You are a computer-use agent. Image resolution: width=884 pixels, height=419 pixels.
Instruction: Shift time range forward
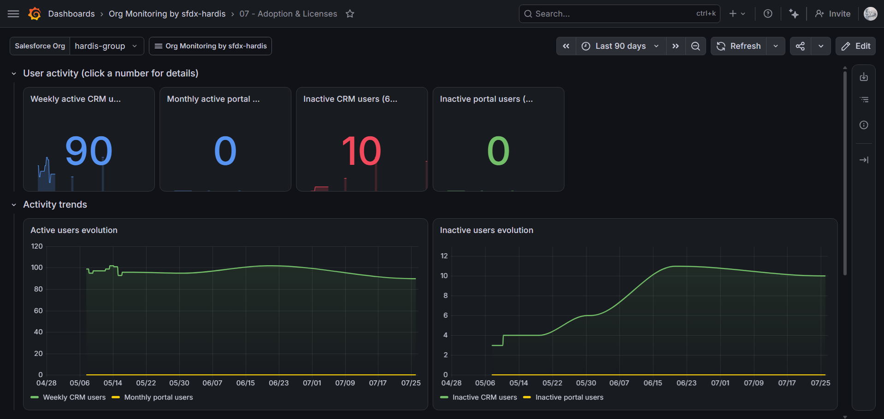676,46
